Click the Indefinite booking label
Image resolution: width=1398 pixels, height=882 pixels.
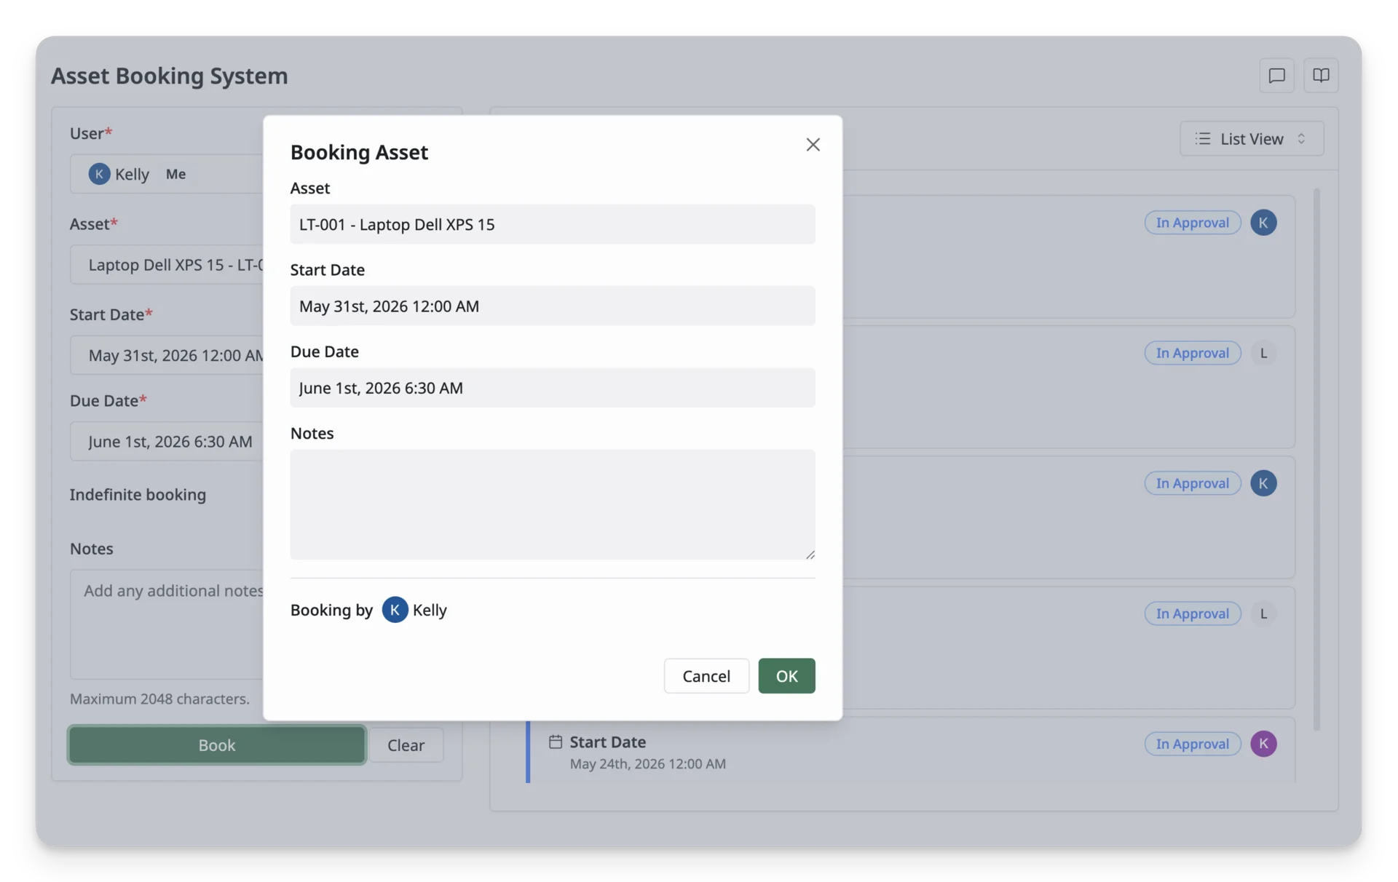[138, 494]
